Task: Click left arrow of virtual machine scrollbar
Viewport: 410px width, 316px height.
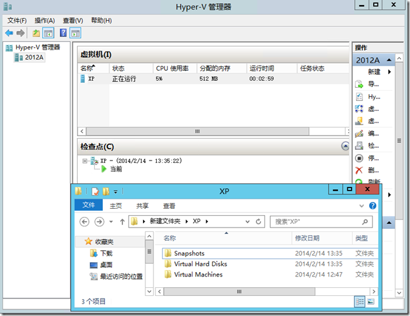Action: click(82, 131)
